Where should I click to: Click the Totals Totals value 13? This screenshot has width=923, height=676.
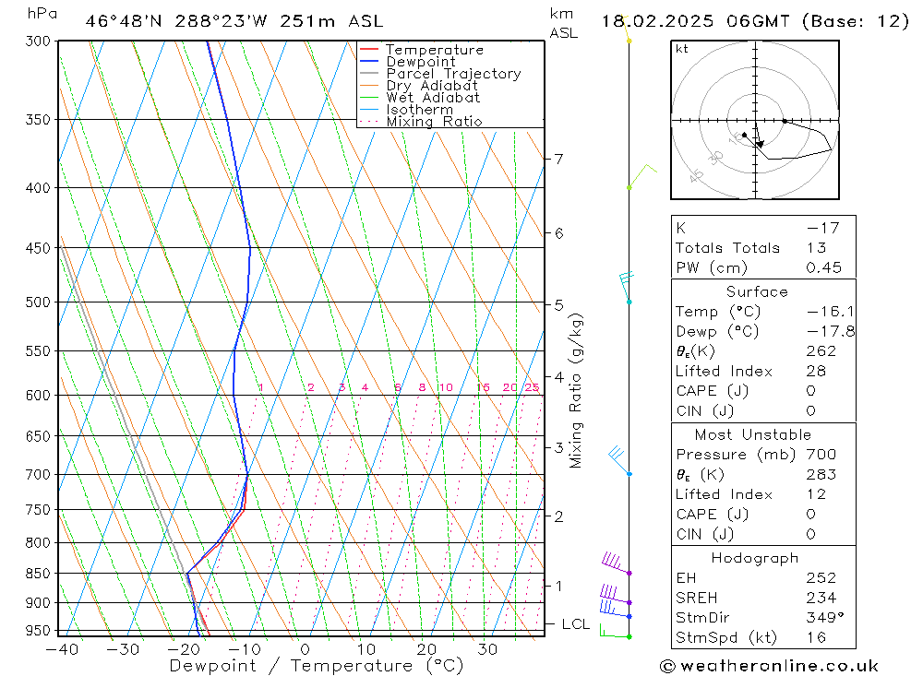[817, 248]
